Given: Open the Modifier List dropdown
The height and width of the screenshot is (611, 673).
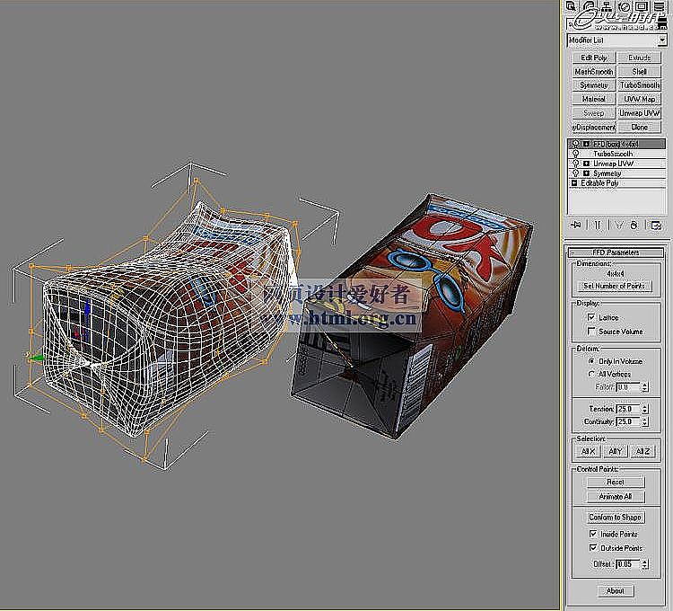Looking at the screenshot, I should [663, 40].
